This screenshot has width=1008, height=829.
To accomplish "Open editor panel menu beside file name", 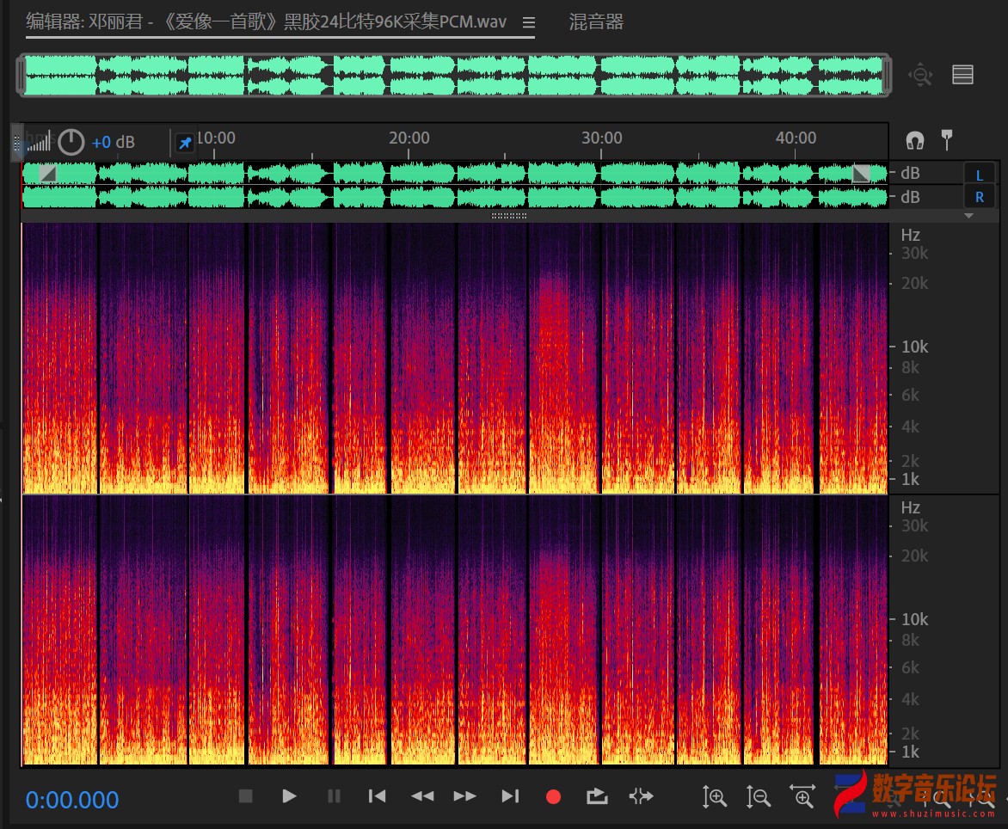I will click(x=529, y=22).
